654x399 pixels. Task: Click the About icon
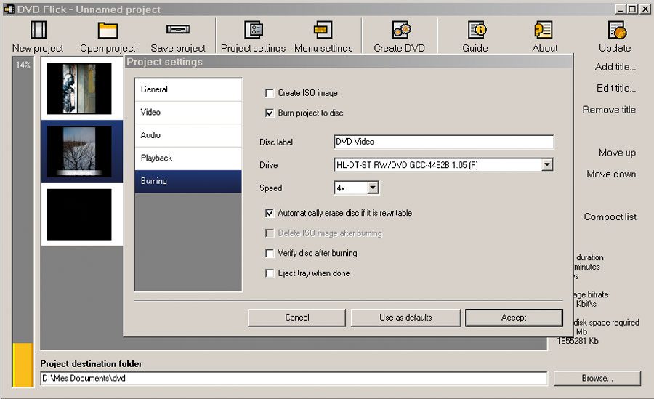click(544, 30)
